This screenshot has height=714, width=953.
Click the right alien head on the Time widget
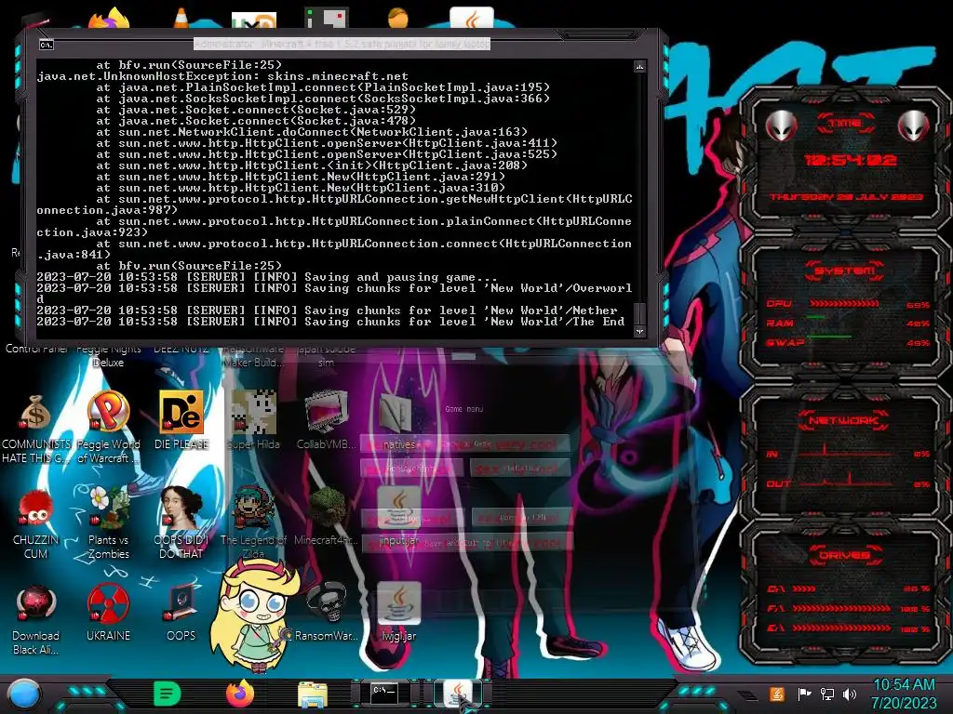tap(913, 126)
